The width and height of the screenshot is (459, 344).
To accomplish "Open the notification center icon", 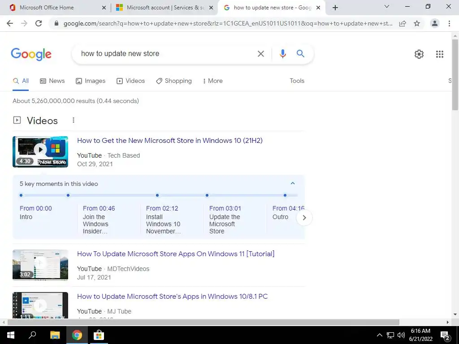I will [445, 335].
